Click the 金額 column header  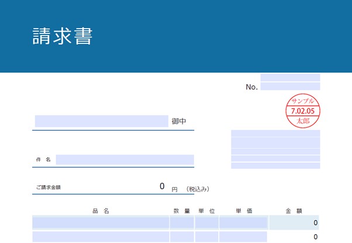pyautogui.click(x=294, y=211)
